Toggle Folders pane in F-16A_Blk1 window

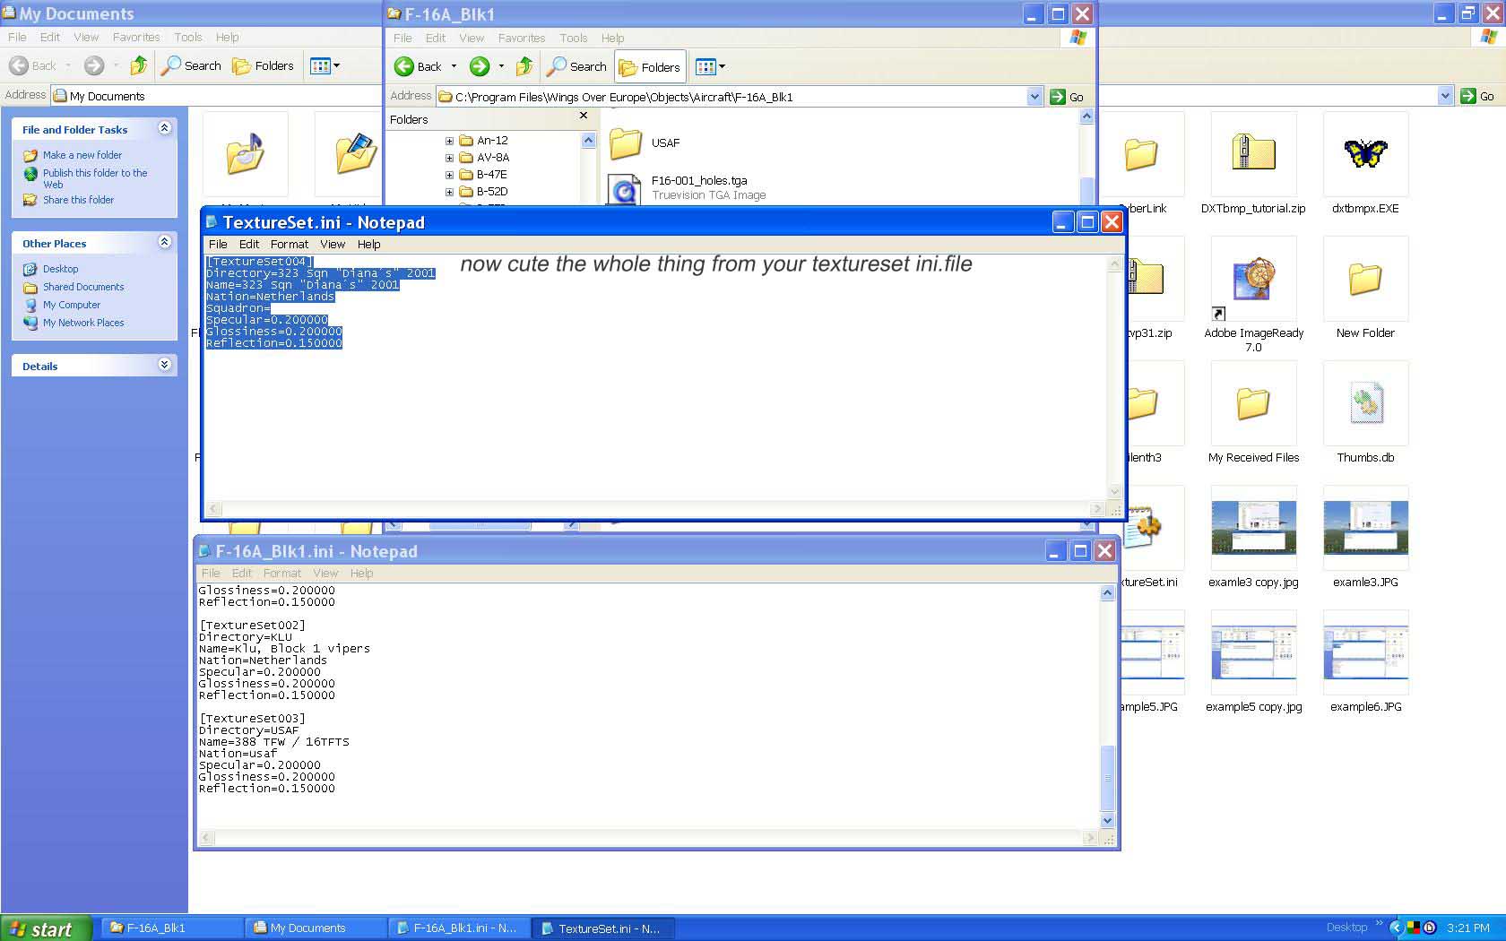(x=650, y=66)
